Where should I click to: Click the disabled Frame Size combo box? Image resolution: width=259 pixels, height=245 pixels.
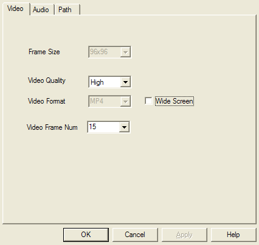coord(110,52)
